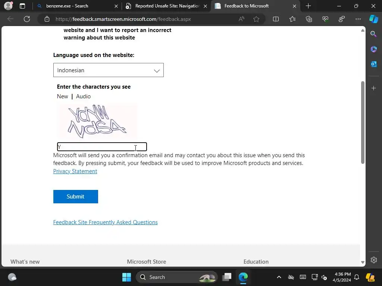Click the Education footer heading
The image size is (382, 286).
(256, 262)
